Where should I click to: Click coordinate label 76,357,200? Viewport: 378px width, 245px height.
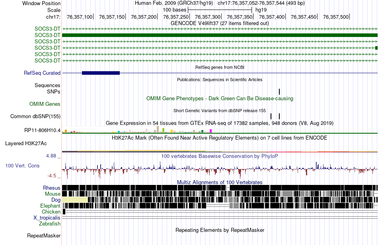point(144,17)
